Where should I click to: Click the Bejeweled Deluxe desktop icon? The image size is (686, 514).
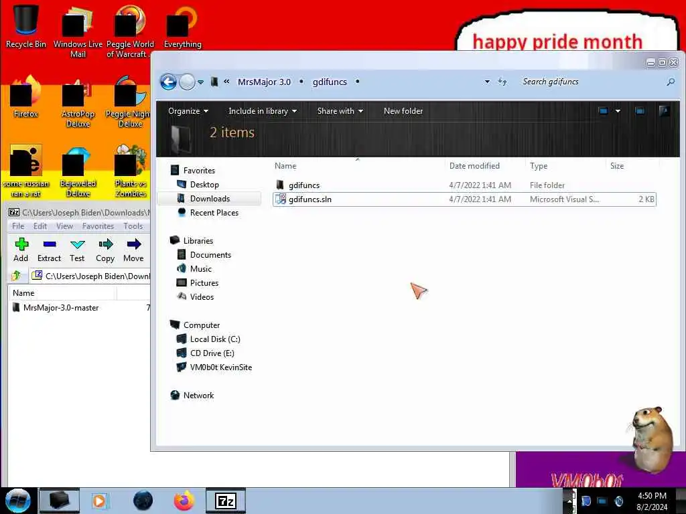click(78, 171)
